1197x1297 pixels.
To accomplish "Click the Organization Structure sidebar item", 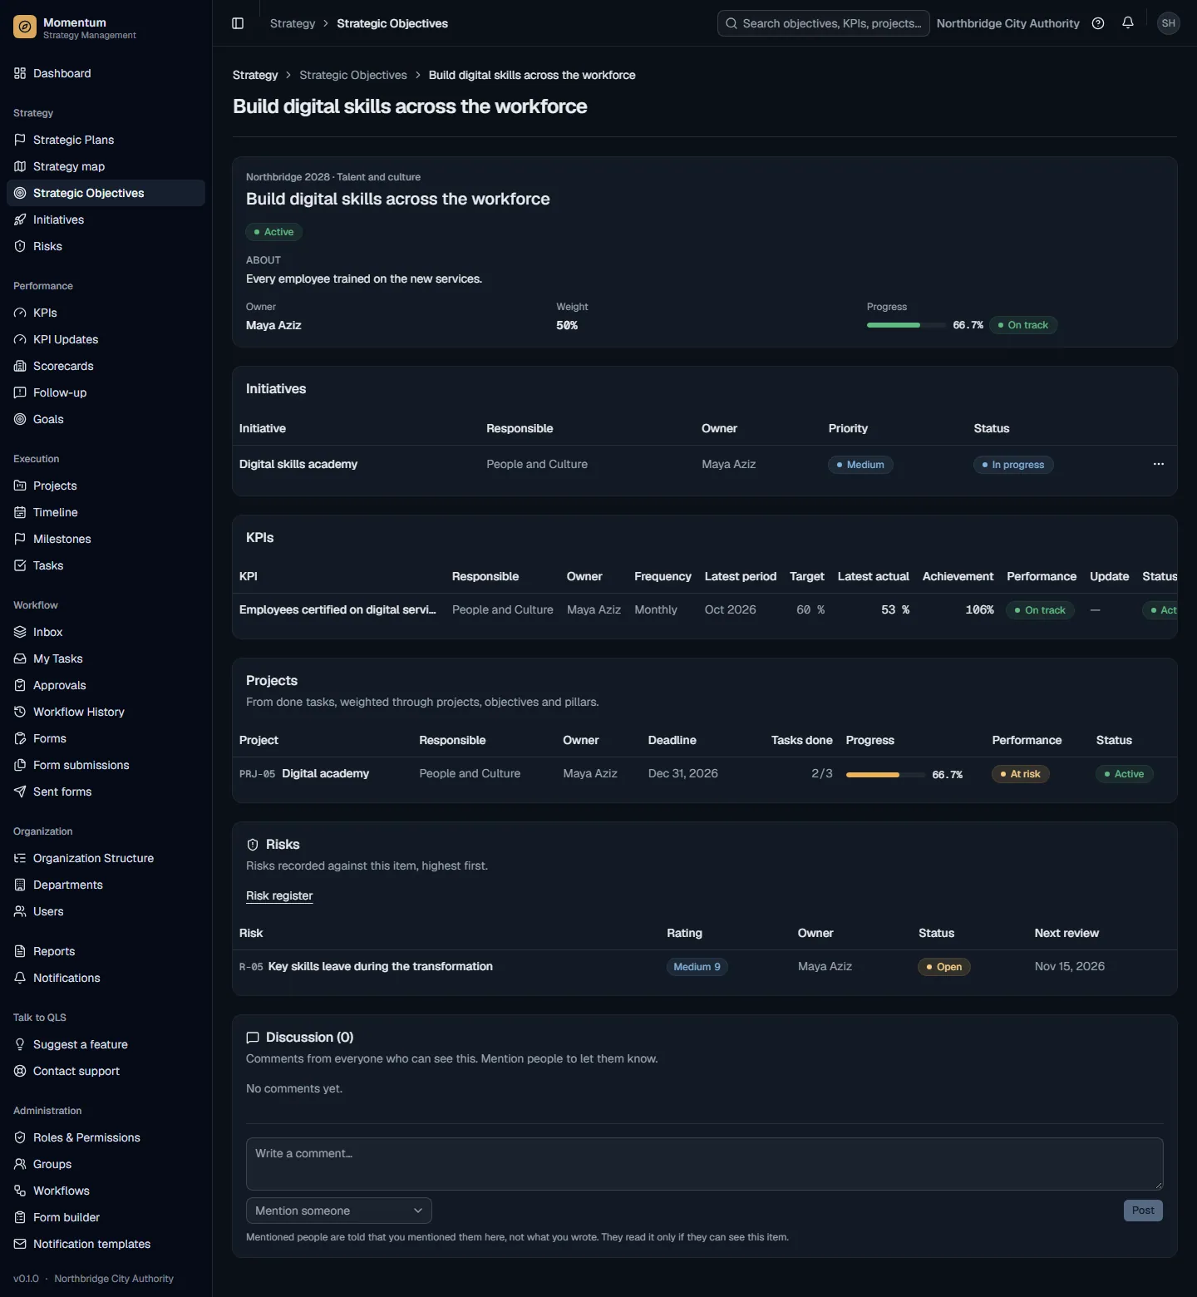I will click(x=106, y=858).
